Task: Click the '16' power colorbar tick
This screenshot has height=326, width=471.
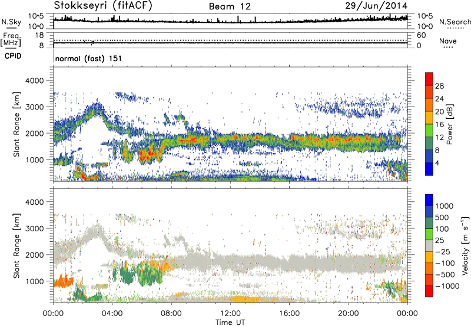Action: [439, 125]
